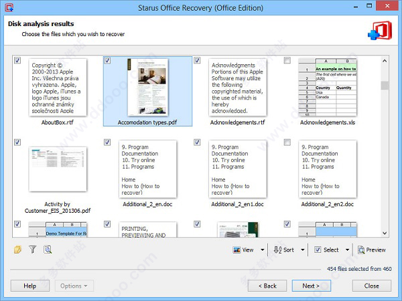Select the Accomodation types.pdf thumbnail
Image resolution: width=402 pixels, height=301 pixels.
pos(147,87)
